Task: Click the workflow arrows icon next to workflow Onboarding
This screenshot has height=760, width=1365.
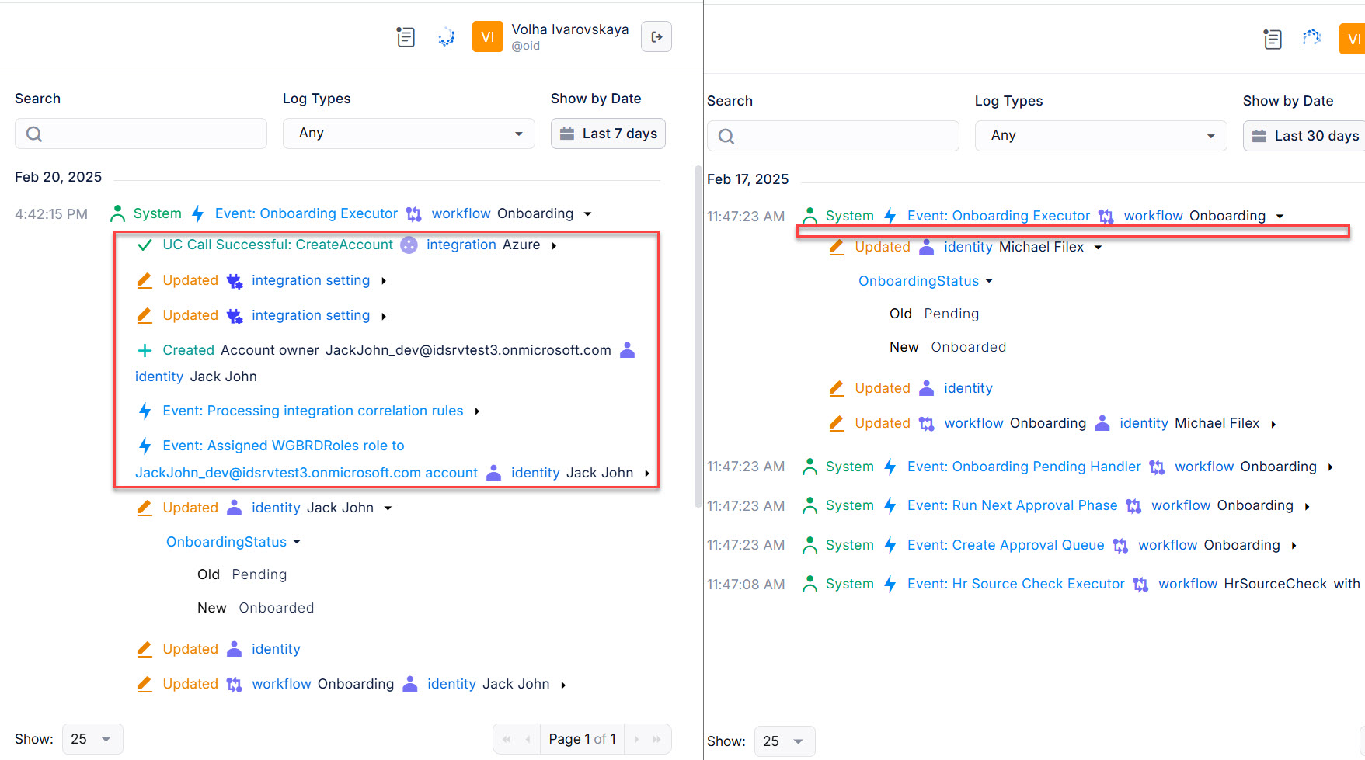Action: click(414, 213)
